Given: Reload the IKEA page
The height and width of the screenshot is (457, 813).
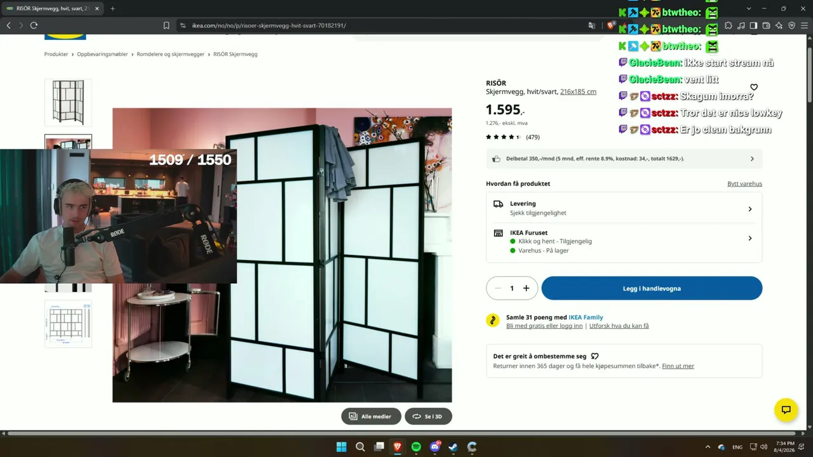Looking at the screenshot, I should (34, 25).
